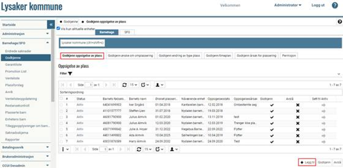Image resolution: width=343 pixels, height=168 pixels.
Task: Click the page number field in top pager
Action: pyautogui.click(x=91, y=84)
